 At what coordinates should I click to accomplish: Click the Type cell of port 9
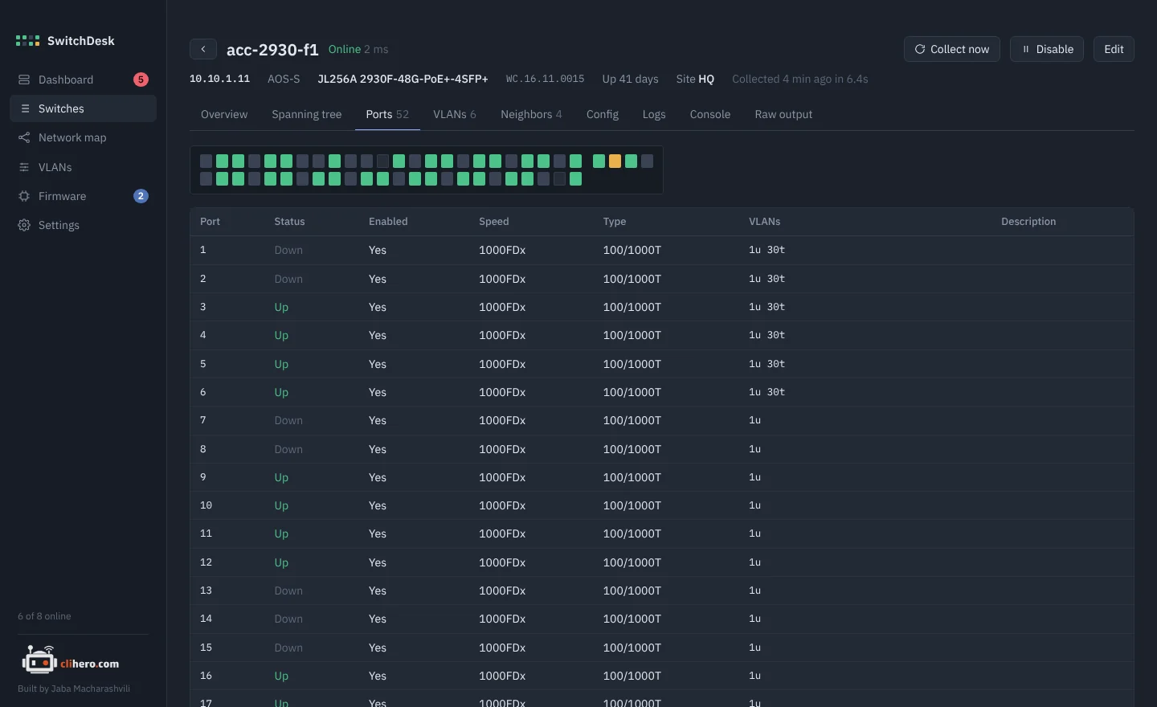coord(632,477)
